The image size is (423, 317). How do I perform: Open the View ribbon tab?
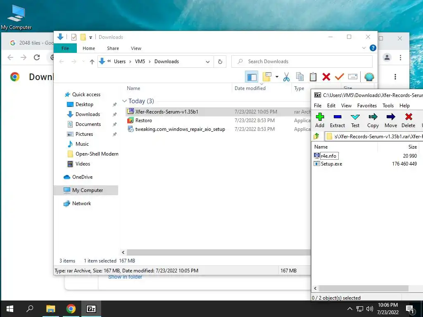point(136,48)
